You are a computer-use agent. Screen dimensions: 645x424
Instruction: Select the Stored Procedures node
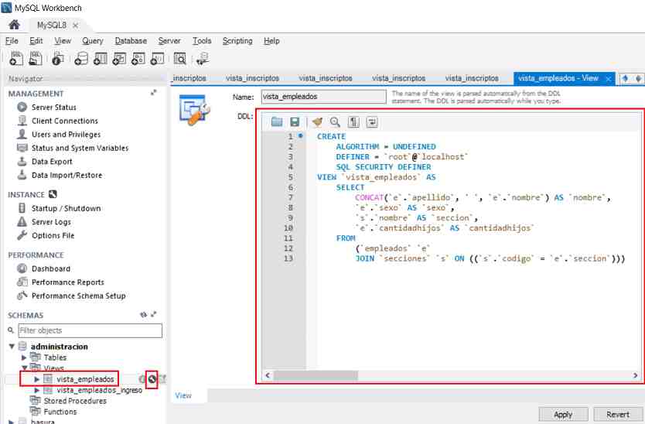point(75,401)
